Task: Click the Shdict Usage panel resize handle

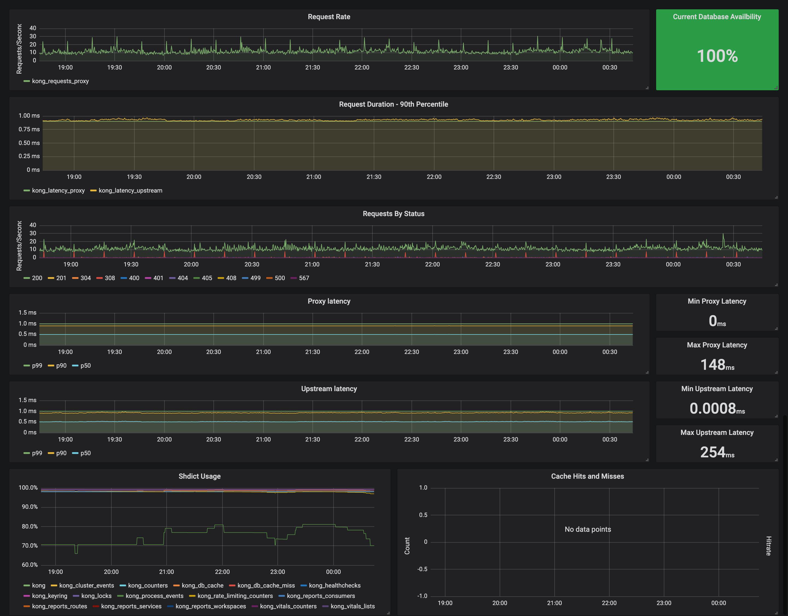Action: (x=388, y=613)
